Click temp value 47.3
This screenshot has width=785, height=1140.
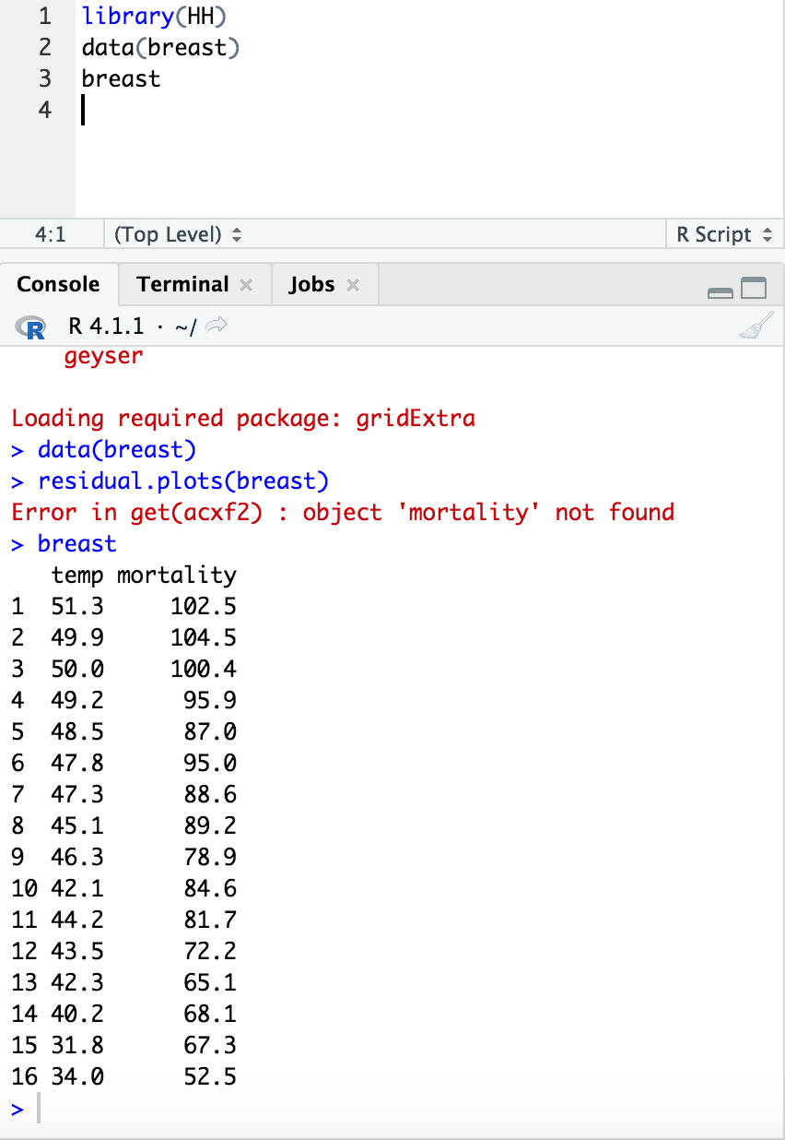78,794
